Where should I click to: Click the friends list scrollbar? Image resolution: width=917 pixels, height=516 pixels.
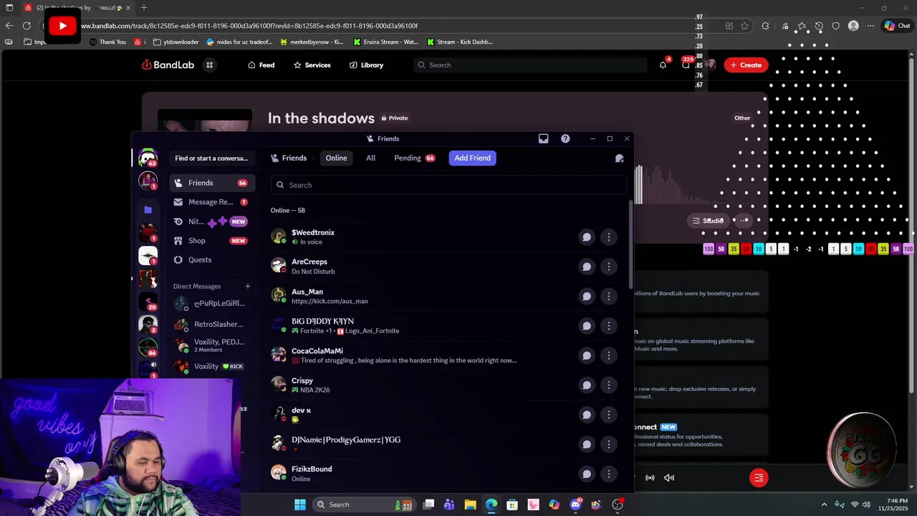pos(630,244)
